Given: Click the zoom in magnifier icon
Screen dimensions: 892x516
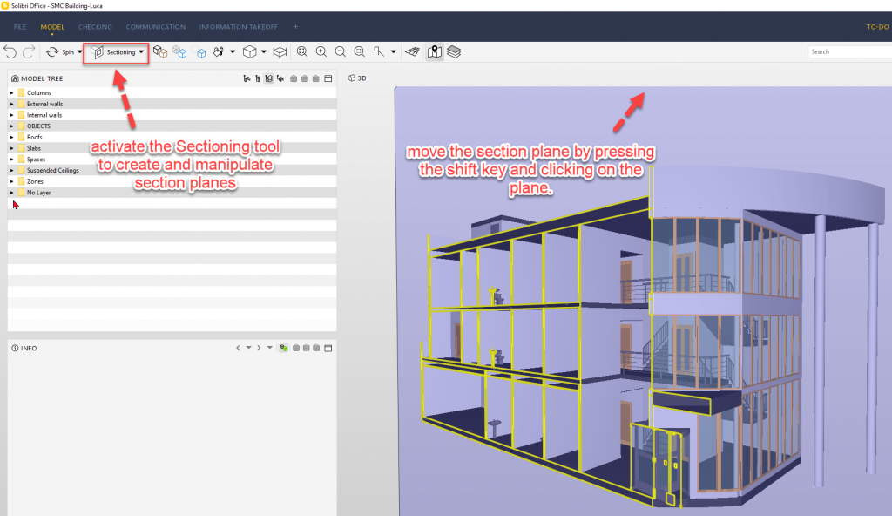Looking at the screenshot, I should [x=321, y=51].
